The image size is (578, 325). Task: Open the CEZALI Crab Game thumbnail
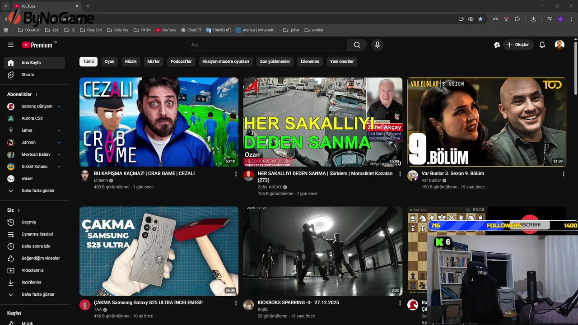[159, 122]
